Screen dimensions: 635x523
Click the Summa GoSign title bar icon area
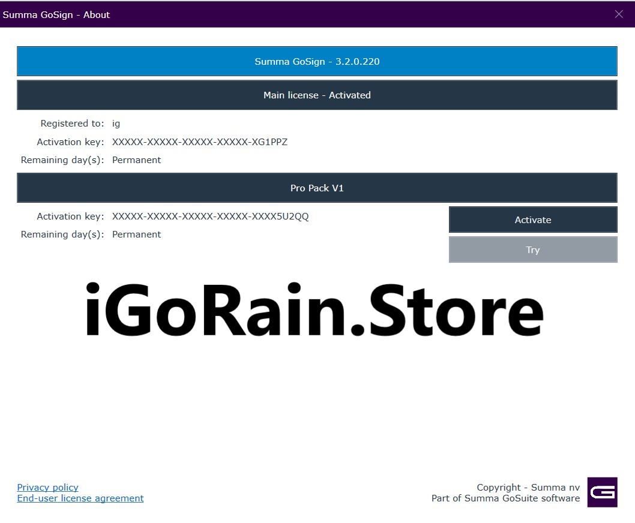(x=57, y=14)
